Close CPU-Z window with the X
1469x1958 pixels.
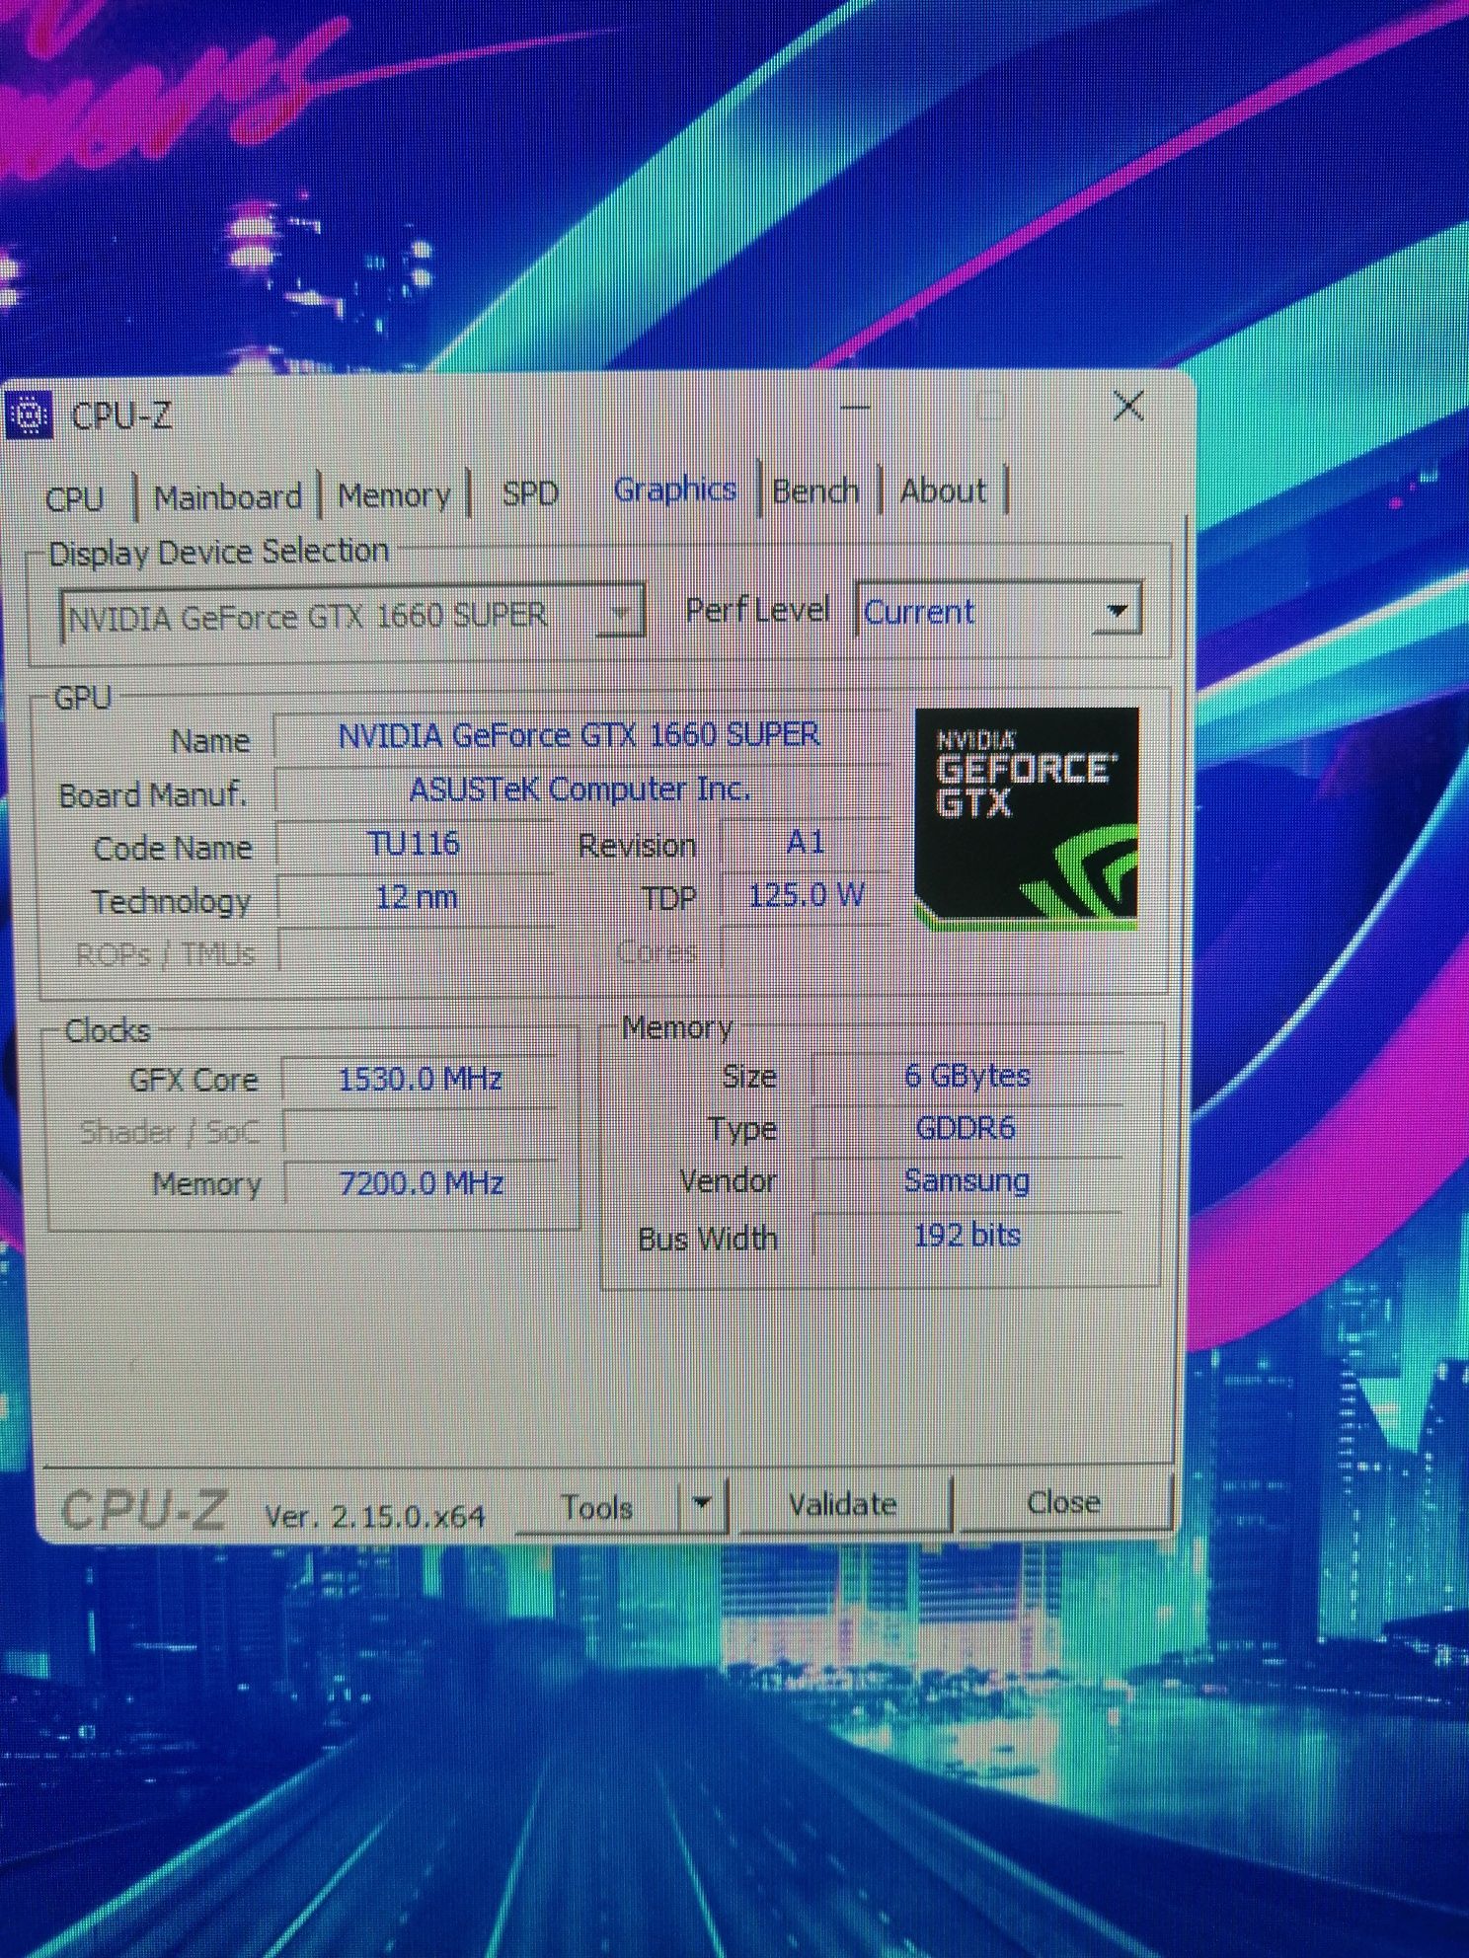tap(1127, 405)
